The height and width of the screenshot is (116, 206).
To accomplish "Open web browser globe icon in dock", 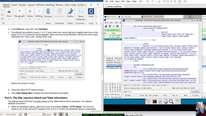I will coord(166,101).
